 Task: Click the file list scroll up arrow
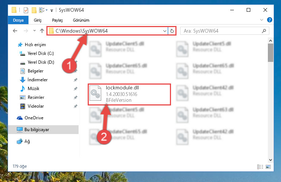tap(270, 41)
